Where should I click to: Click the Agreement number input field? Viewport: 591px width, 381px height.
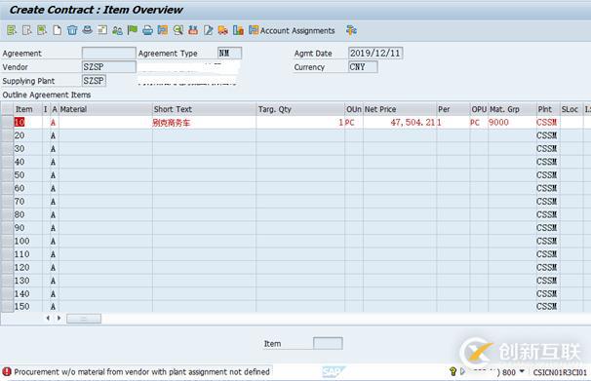click(x=108, y=53)
